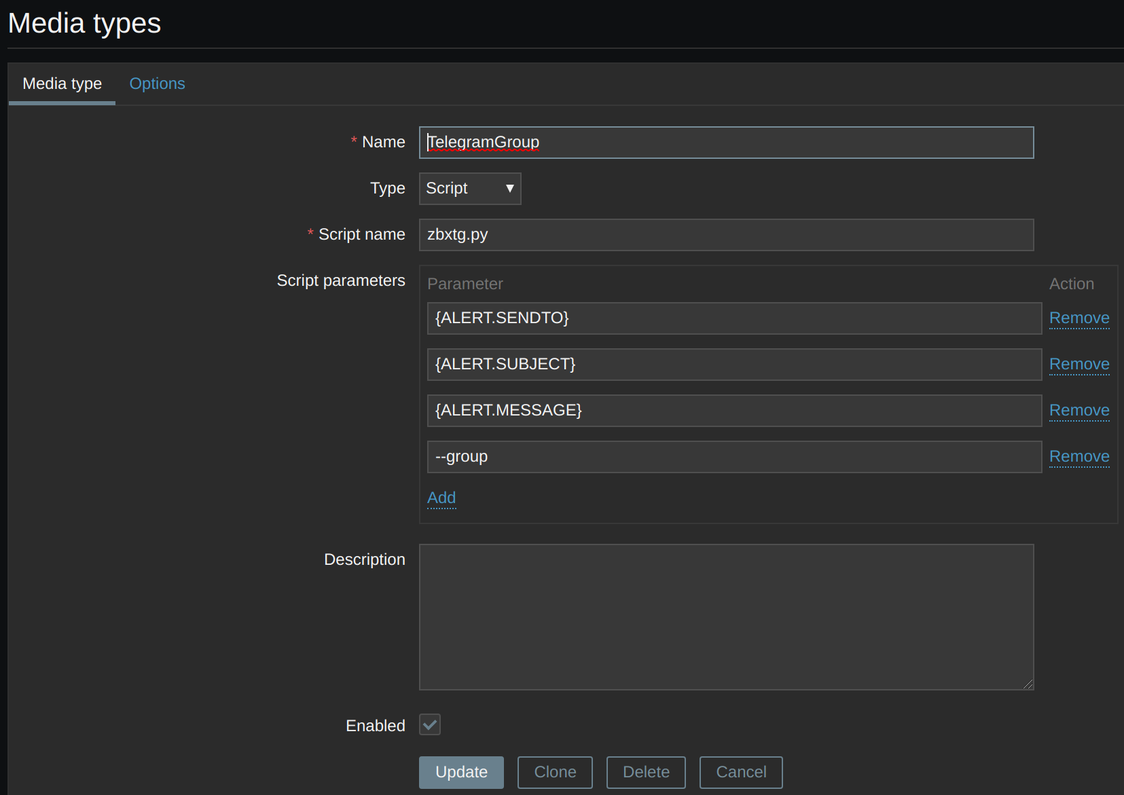Remove the {ALERT.SENDTO} parameter
Screen dimensions: 1124x795
1078,318
